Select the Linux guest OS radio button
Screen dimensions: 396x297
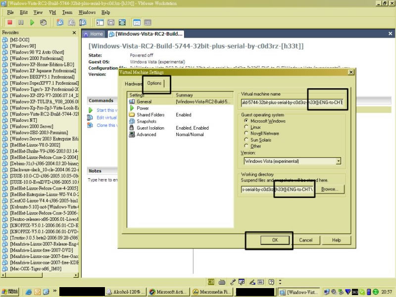247,127
